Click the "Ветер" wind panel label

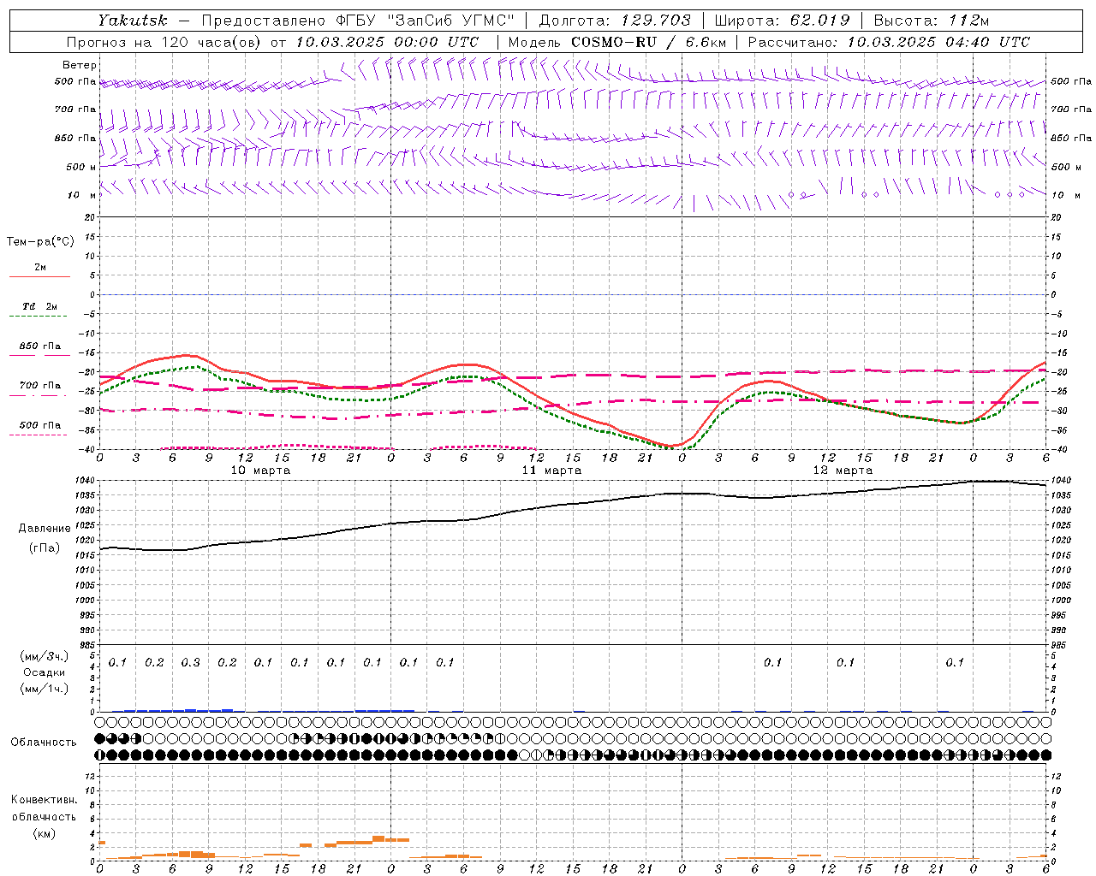pos(80,65)
